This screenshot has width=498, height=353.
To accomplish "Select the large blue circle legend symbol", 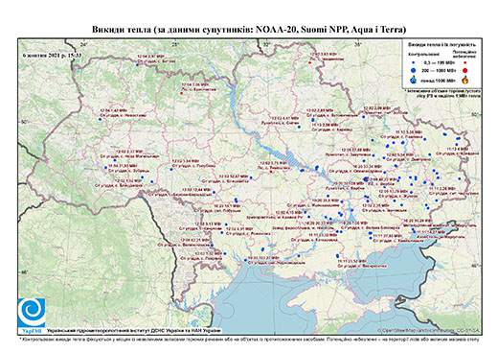I will [x=413, y=70].
